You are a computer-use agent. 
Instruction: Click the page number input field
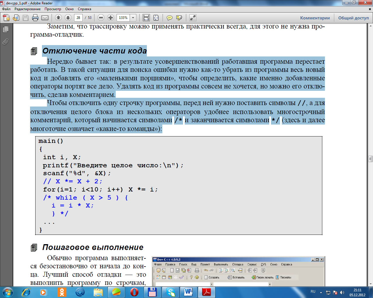(x=78, y=18)
